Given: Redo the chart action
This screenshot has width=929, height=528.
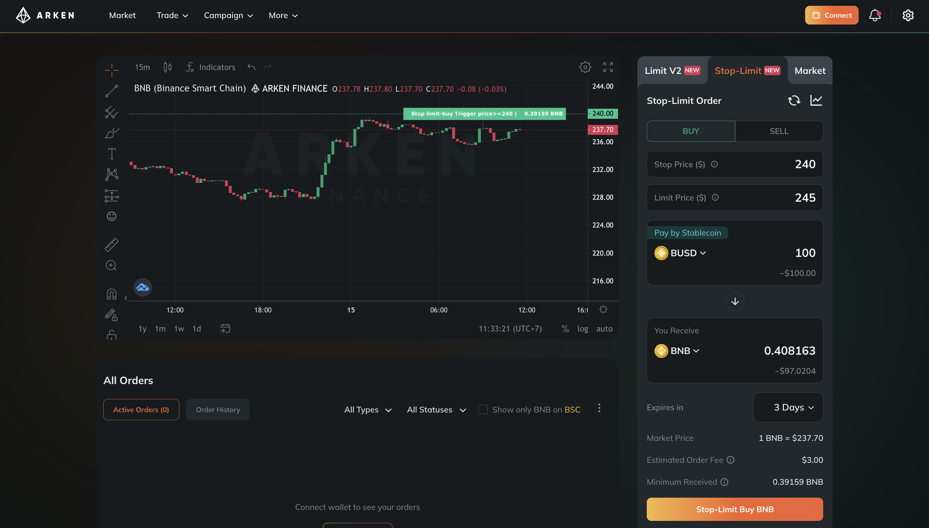Looking at the screenshot, I should tap(267, 67).
